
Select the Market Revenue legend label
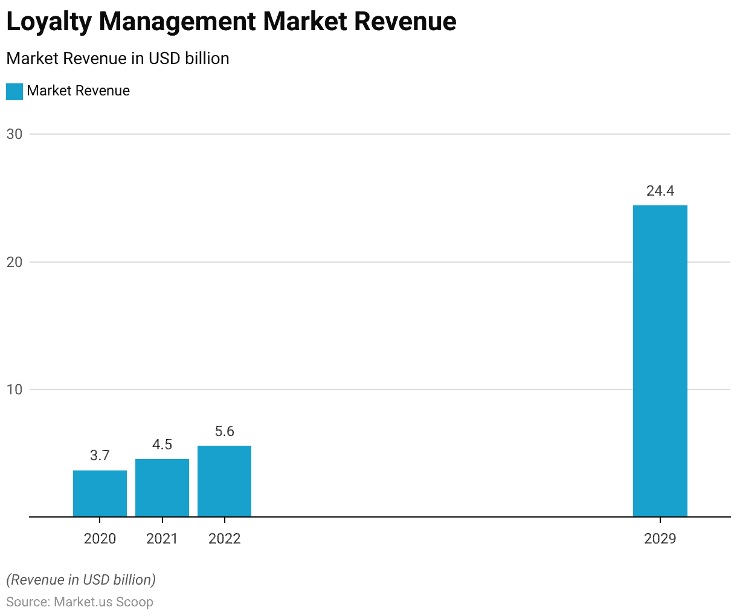click(x=78, y=91)
